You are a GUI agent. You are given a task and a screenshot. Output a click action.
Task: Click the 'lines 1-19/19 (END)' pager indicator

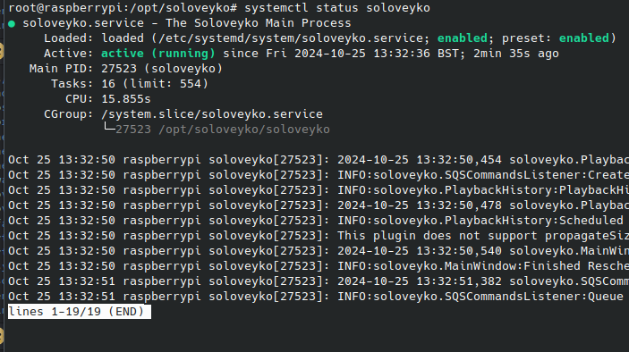click(80, 312)
